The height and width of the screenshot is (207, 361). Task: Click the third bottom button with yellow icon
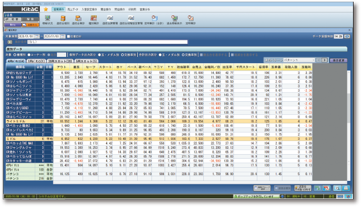[303, 188]
